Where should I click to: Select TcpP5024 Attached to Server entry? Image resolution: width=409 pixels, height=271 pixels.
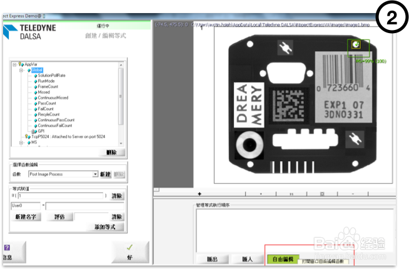[68, 137]
